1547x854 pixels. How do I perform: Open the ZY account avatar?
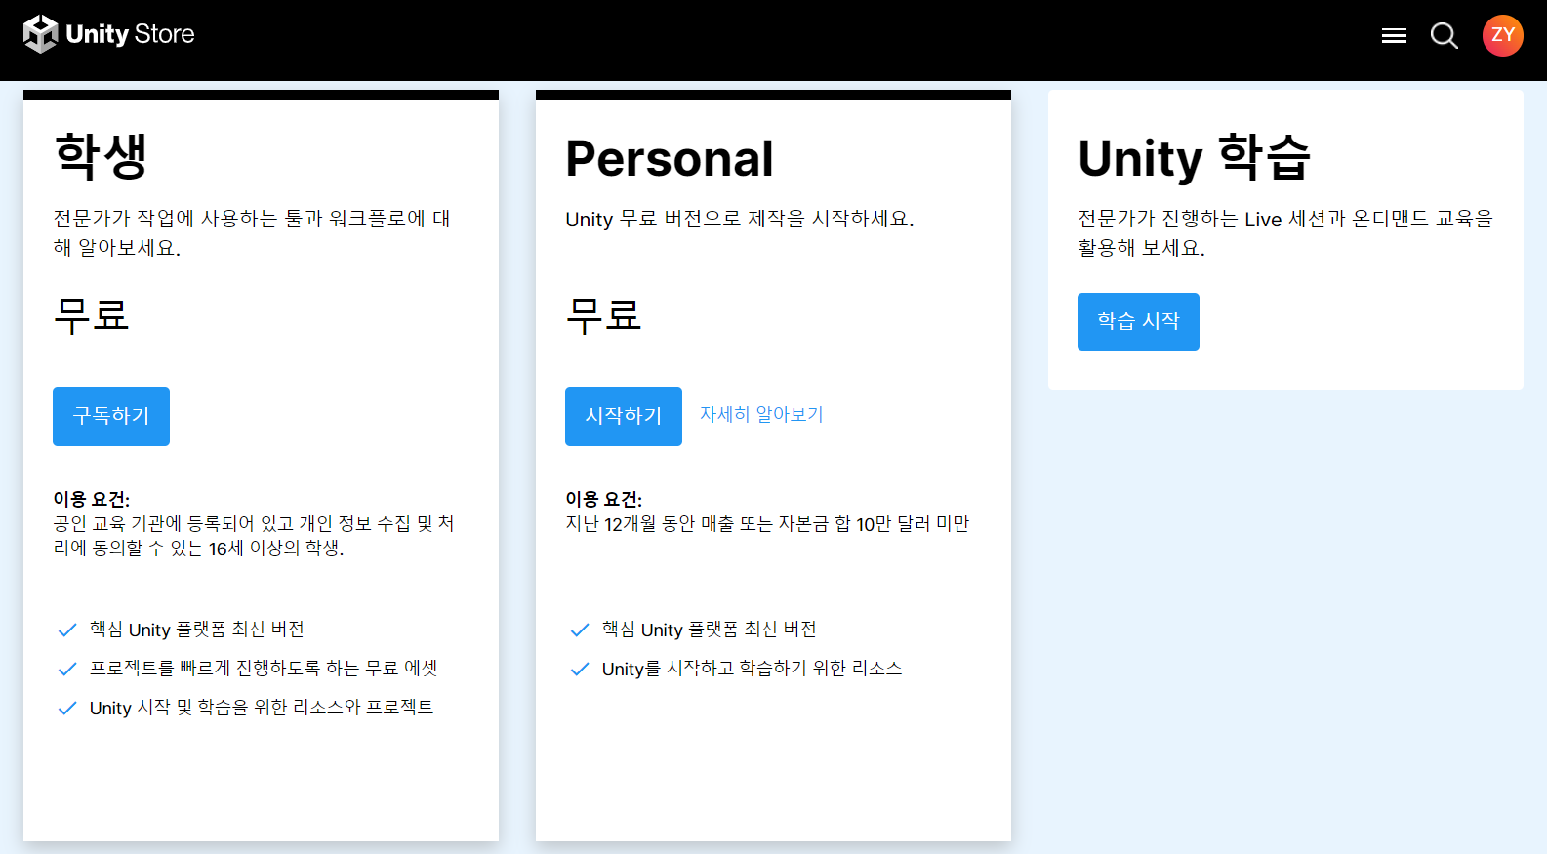click(x=1503, y=35)
